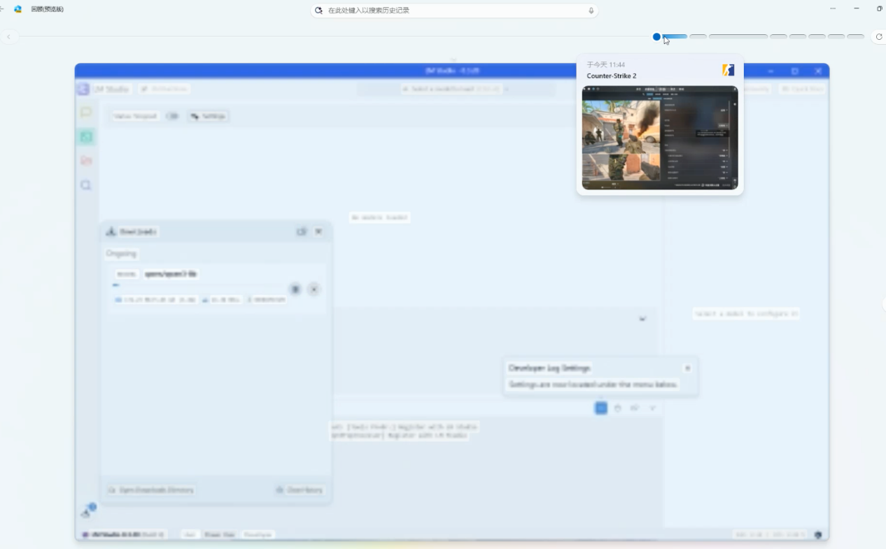
Task: Select the Power User tab in LM Studio status bar
Action: click(219, 534)
